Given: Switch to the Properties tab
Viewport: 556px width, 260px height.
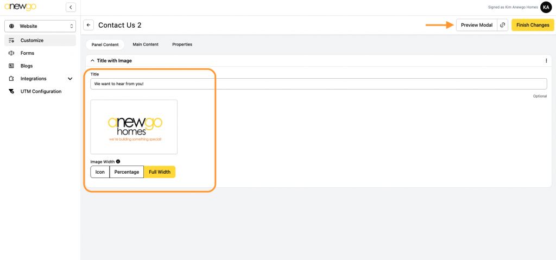Looking at the screenshot, I should (182, 45).
